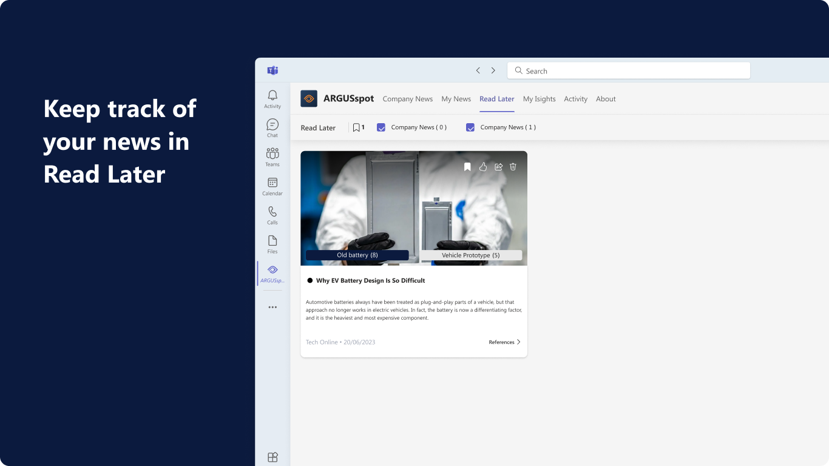
Task: Click the Microsoft Teams logo
Action: pos(272,70)
